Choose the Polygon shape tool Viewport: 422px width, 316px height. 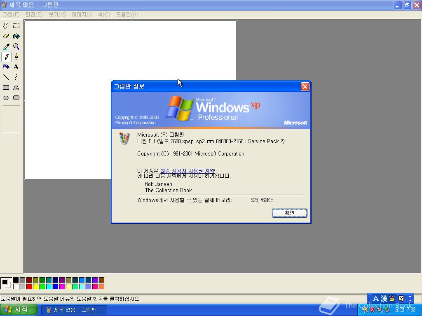point(16,88)
